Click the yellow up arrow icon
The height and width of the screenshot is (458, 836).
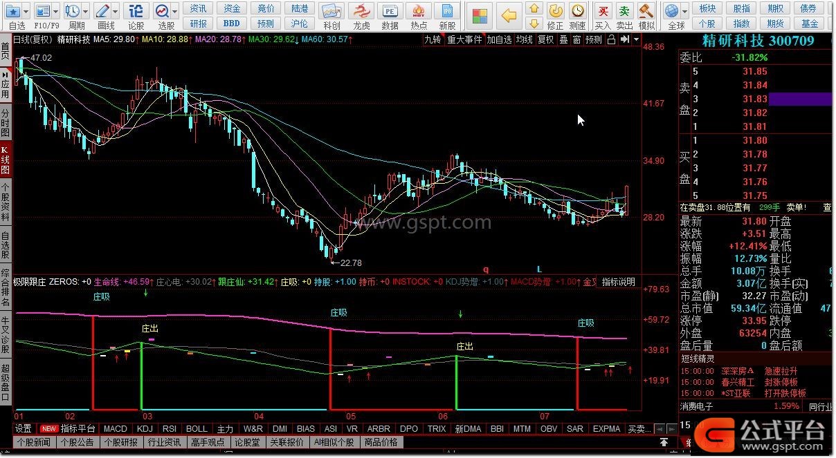[x=534, y=8]
